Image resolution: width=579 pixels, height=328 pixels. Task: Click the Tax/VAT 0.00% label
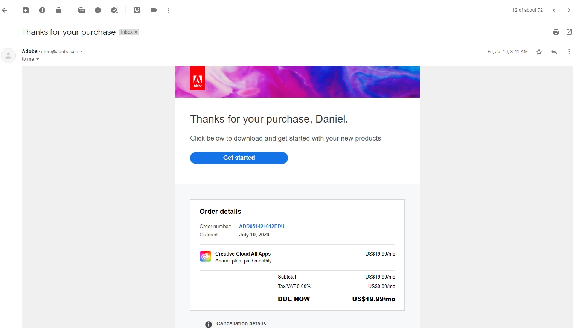coord(294,286)
